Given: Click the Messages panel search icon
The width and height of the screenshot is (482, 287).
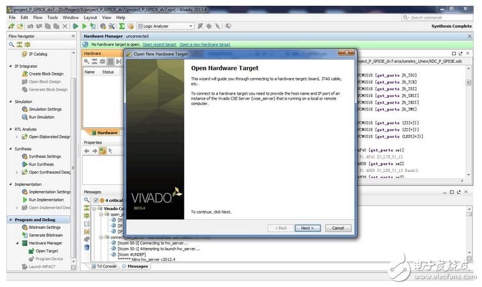Looking at the screenshot, I should click(x=87, y=200).
